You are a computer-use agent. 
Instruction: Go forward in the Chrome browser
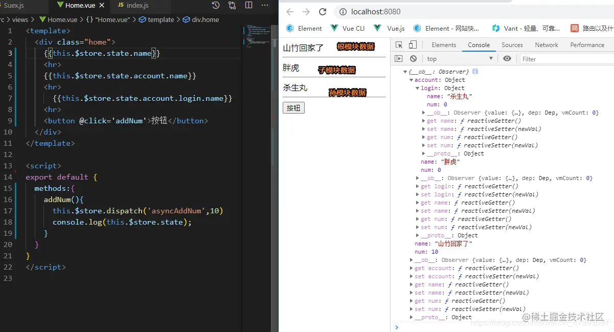pyautogui.click(x=306, y=12)
